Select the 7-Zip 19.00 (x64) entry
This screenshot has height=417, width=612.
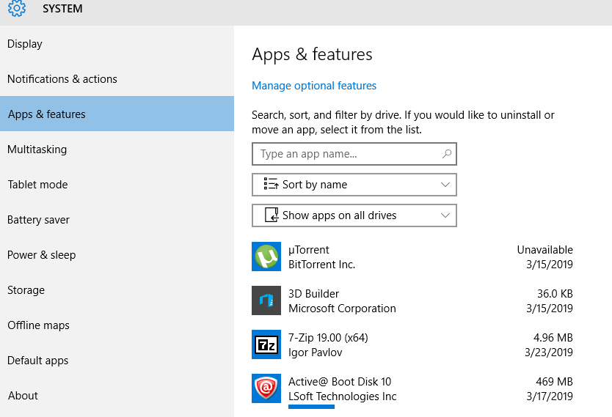point(412,344)
